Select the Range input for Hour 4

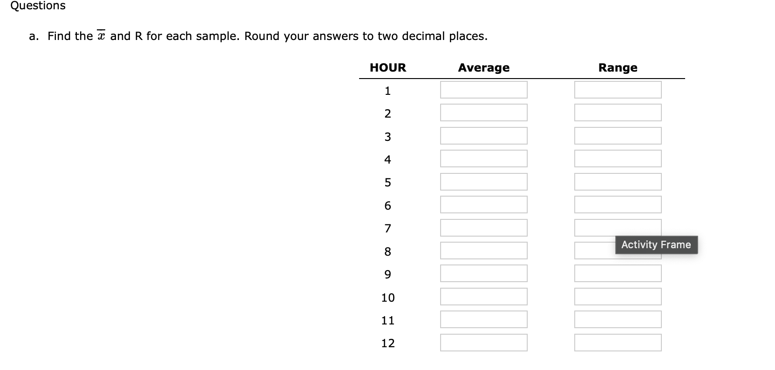pos(618,159)
